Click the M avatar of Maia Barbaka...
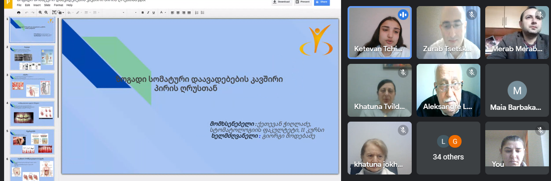Image resolution: width=551 pixels, height=181 pixels. click(517, 90)
